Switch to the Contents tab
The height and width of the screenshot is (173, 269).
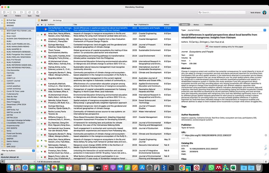pos(208,25)
